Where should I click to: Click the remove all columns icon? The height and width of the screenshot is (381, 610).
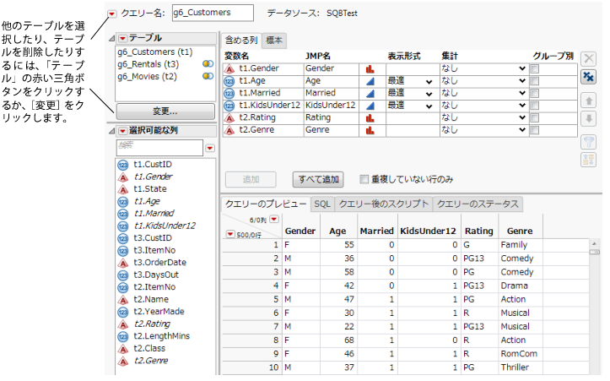pyautogui.click(x=589, y=77)
